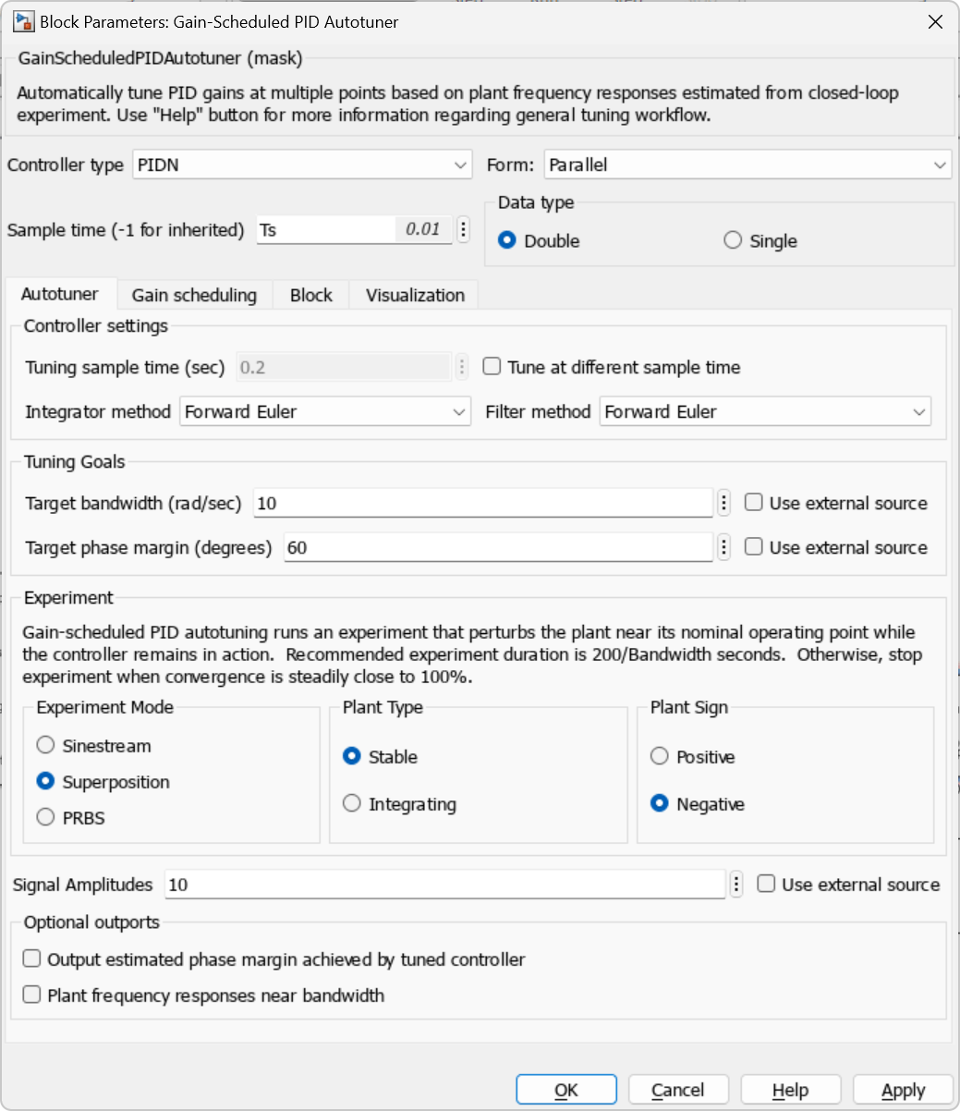Enable Tune at different sample time

coord(492,367)
